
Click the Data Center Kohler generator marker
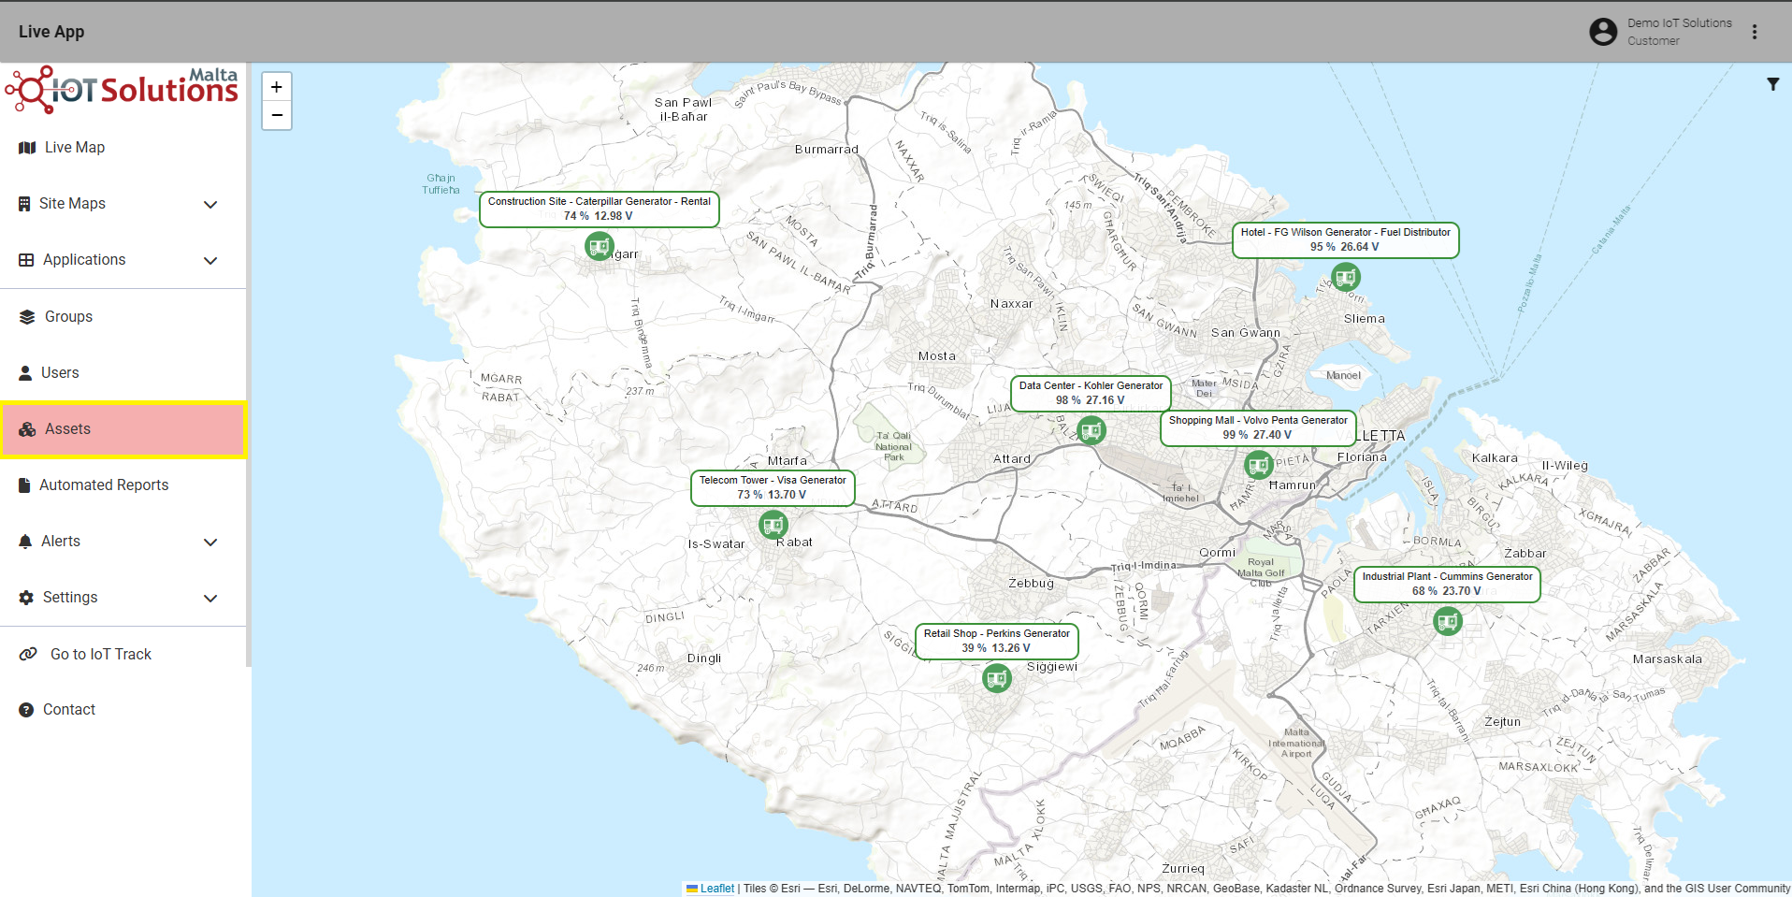click(x=1091, y=430)
